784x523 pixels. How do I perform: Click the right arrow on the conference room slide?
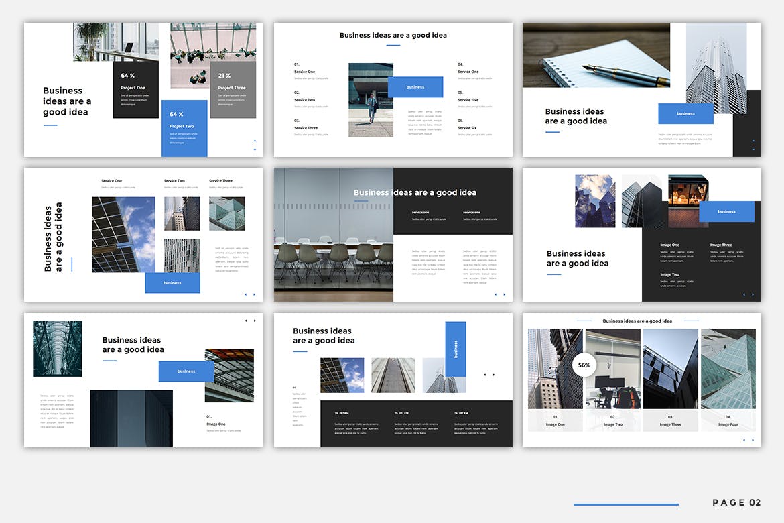pos(504,294)
